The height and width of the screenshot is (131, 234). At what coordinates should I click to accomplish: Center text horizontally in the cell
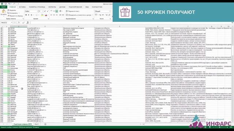point(54,15)
